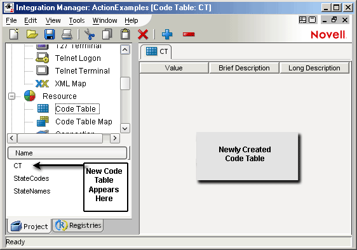Switch to the Registries tab

tap(78, 225)
